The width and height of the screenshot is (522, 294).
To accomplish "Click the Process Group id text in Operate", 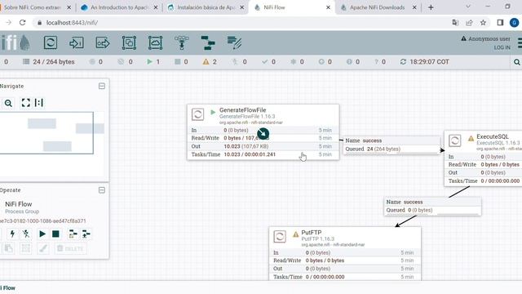I will pyautogui.click(x=43, y=221).
